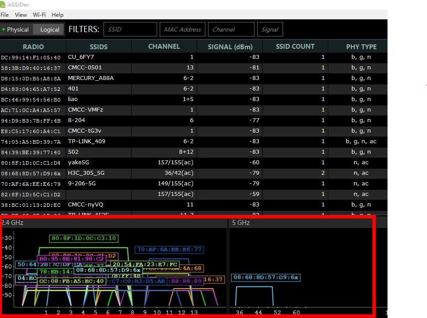Sort by the CHANNEL column header
The height and width of the screenshot is (318, 427).
164,47
